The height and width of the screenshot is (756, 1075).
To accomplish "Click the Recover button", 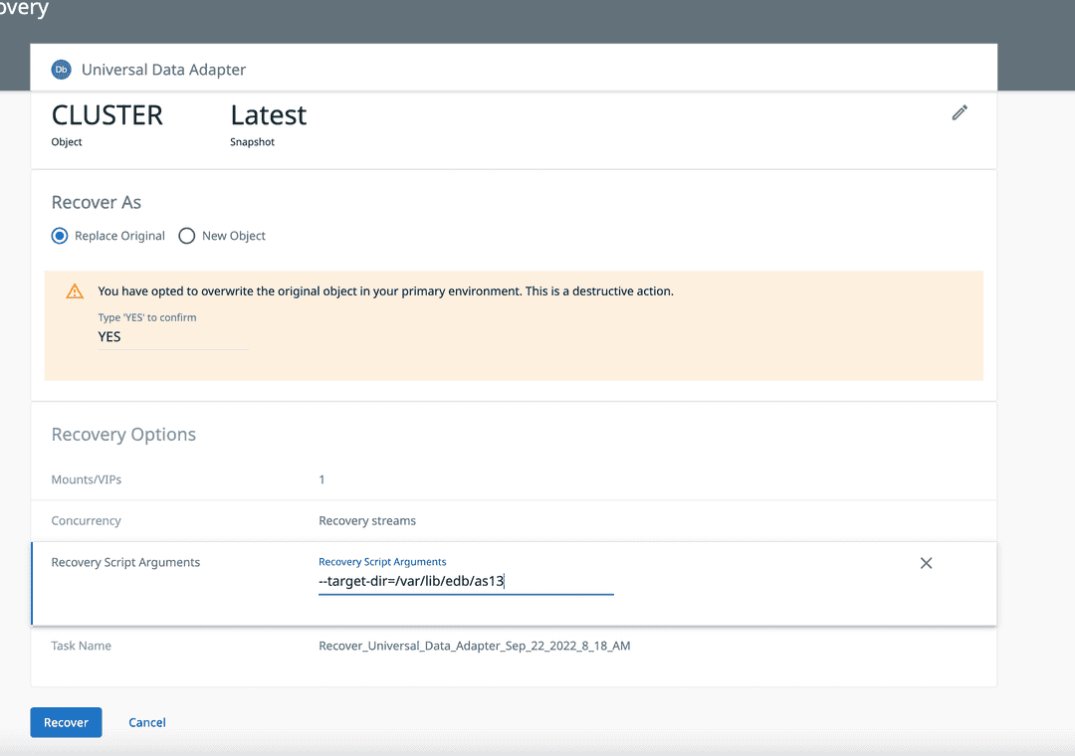I will point(66,722).
